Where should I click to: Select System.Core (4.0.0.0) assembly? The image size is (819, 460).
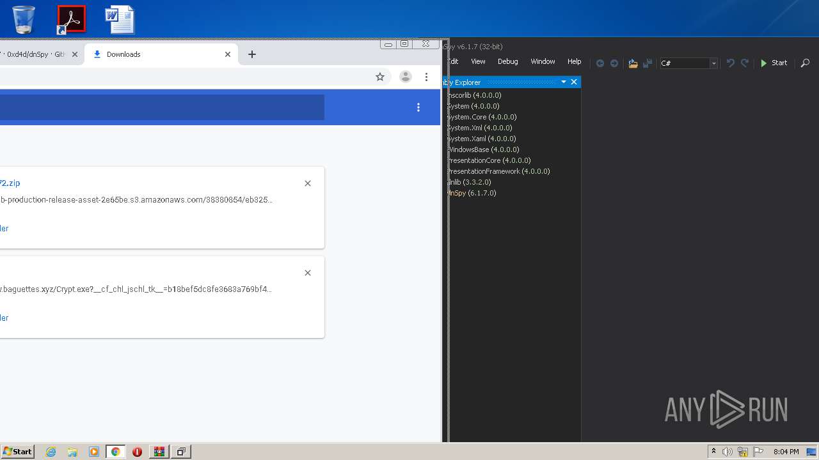click(482, 117)
